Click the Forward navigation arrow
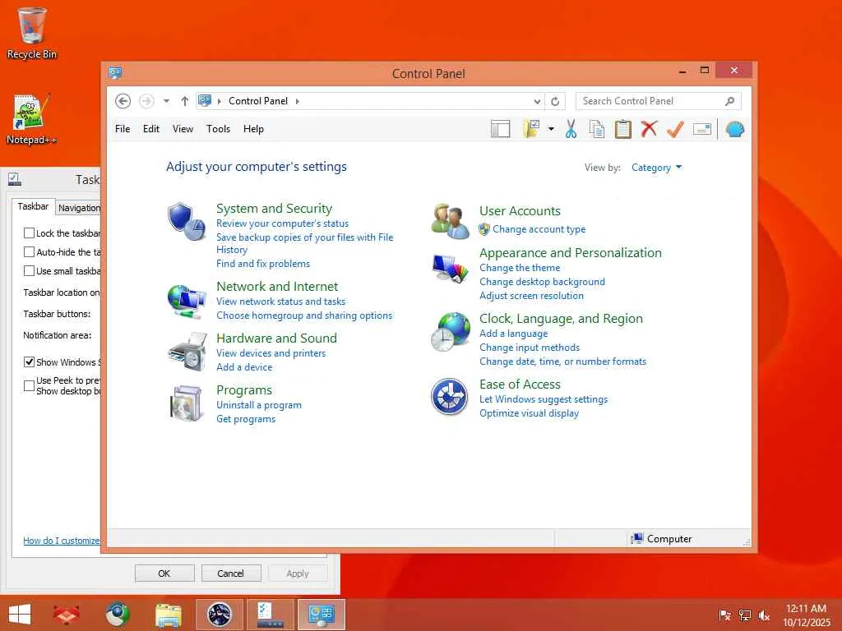This screenshot has height=631, width=842. pyautogui.click(x=146, y=101)
